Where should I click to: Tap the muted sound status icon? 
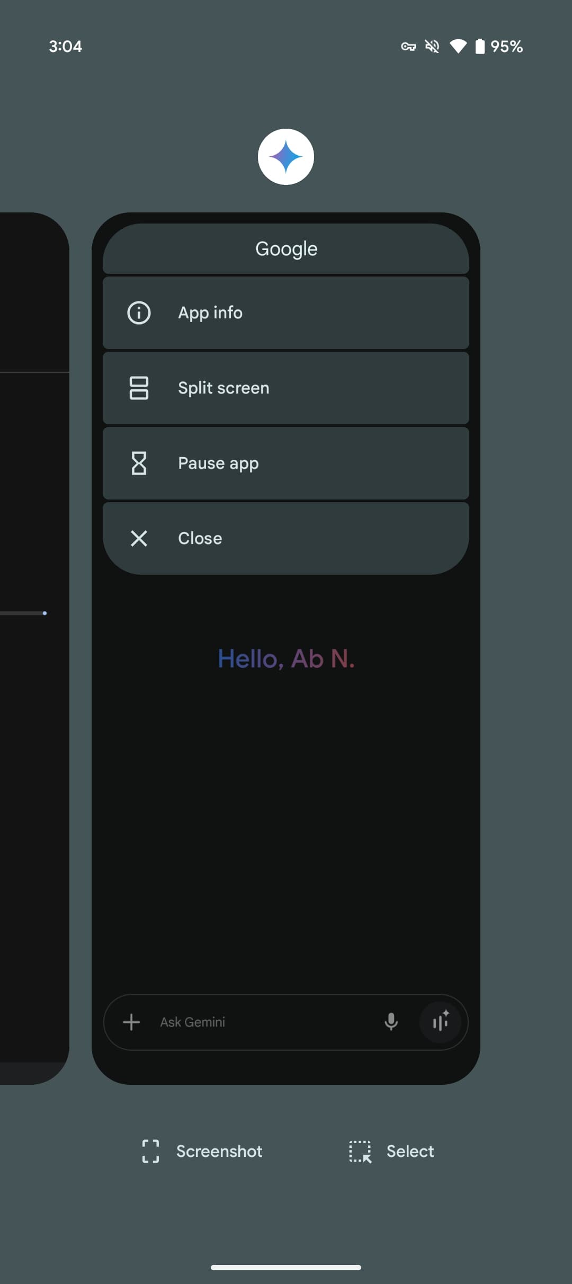(432, 47)
